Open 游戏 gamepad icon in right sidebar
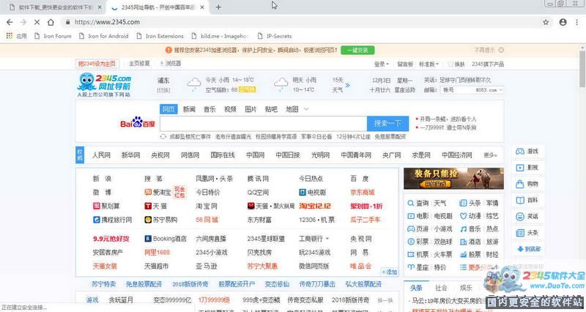The image size is (586, 312). pyautogui.click(x=520, y=152)
